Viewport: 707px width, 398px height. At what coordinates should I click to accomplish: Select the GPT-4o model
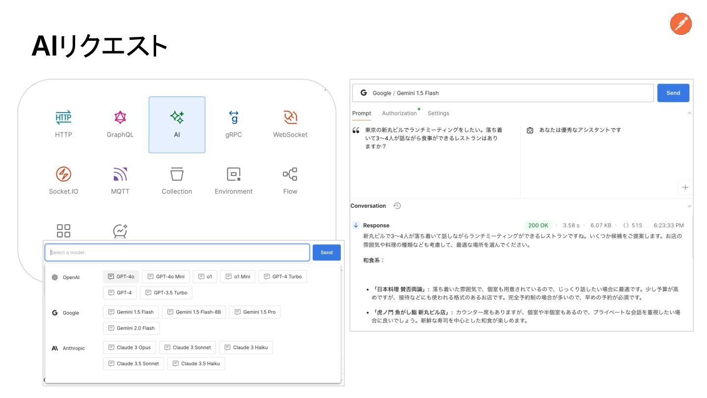[x=121, y=277]
